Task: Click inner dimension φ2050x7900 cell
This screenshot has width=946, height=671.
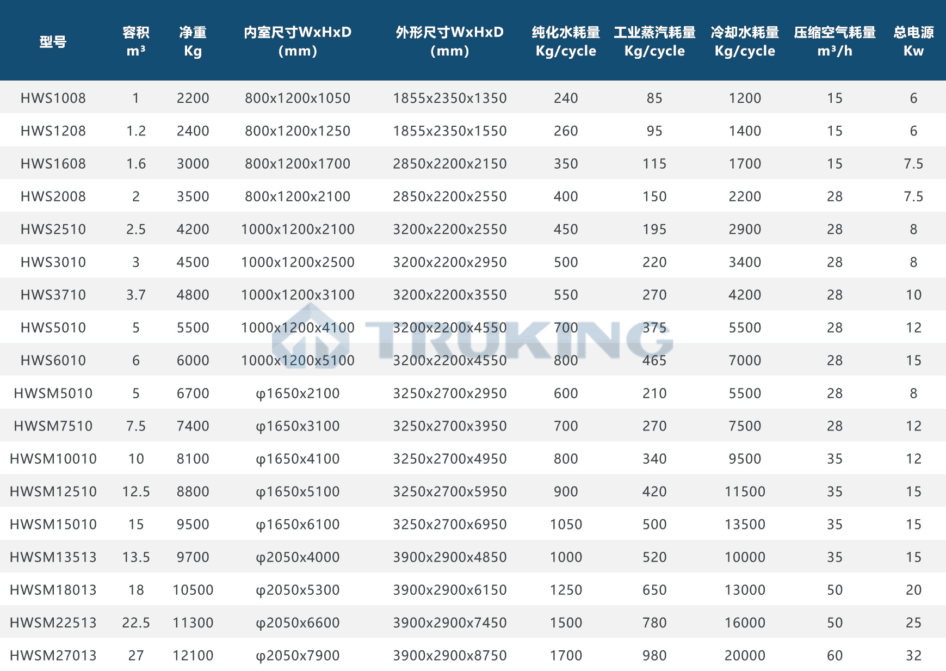Action: click(x=298, y=655)
